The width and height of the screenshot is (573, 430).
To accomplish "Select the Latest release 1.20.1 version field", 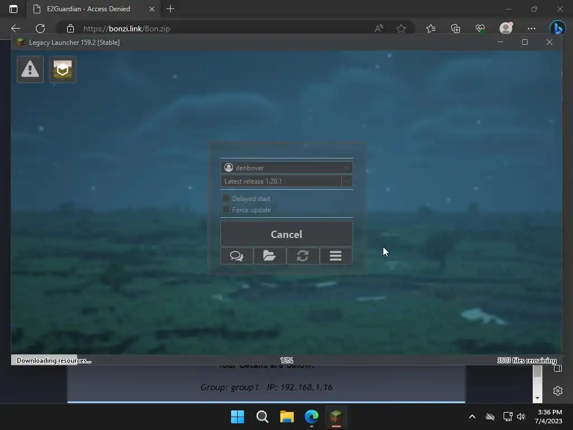I will pyautogui.click(x=281, y=181).
